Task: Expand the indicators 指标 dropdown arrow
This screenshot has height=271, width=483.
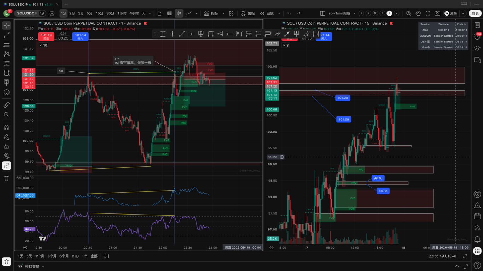Action: coord(223,13)
